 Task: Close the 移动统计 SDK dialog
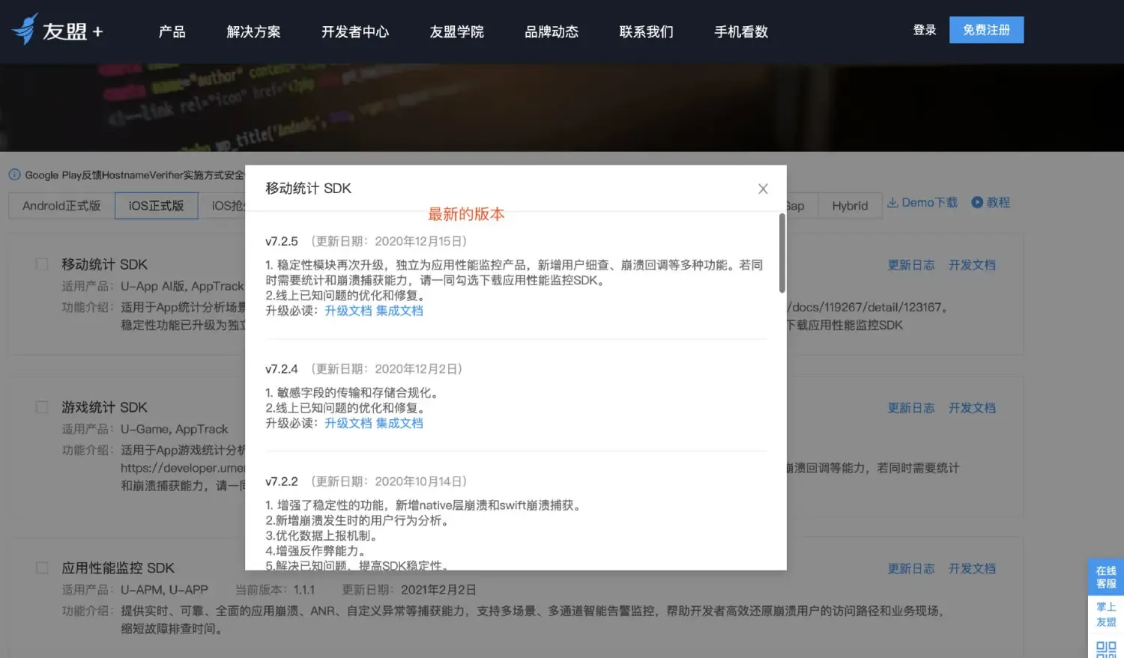(763, 189)
